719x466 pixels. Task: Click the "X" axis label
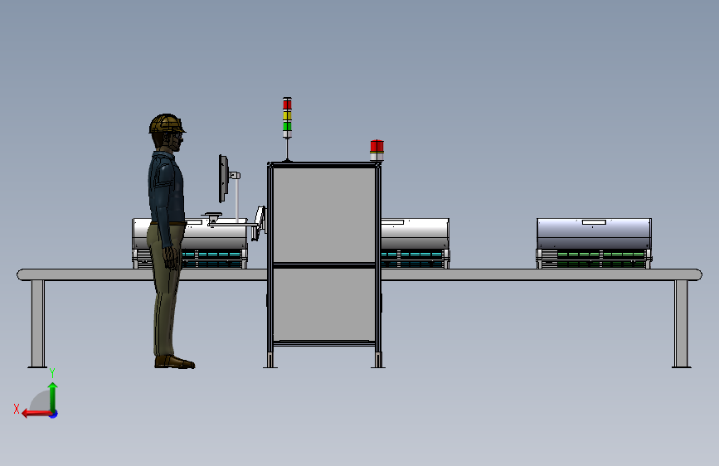17,409
